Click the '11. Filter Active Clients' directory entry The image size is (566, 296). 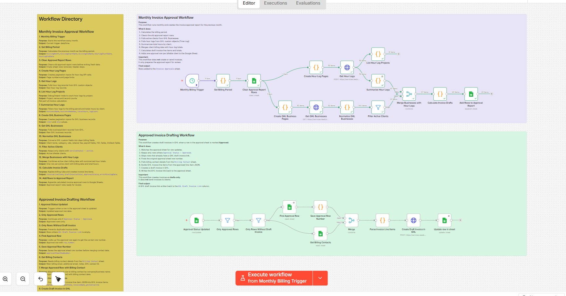coord(51,147)
